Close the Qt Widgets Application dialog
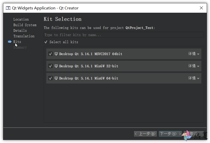The width and height of the screenshot is (210, 143). tap(201, 8)
